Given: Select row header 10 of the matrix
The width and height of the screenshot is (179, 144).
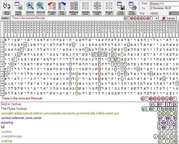Looking at the screenshot, I should 2,84.
